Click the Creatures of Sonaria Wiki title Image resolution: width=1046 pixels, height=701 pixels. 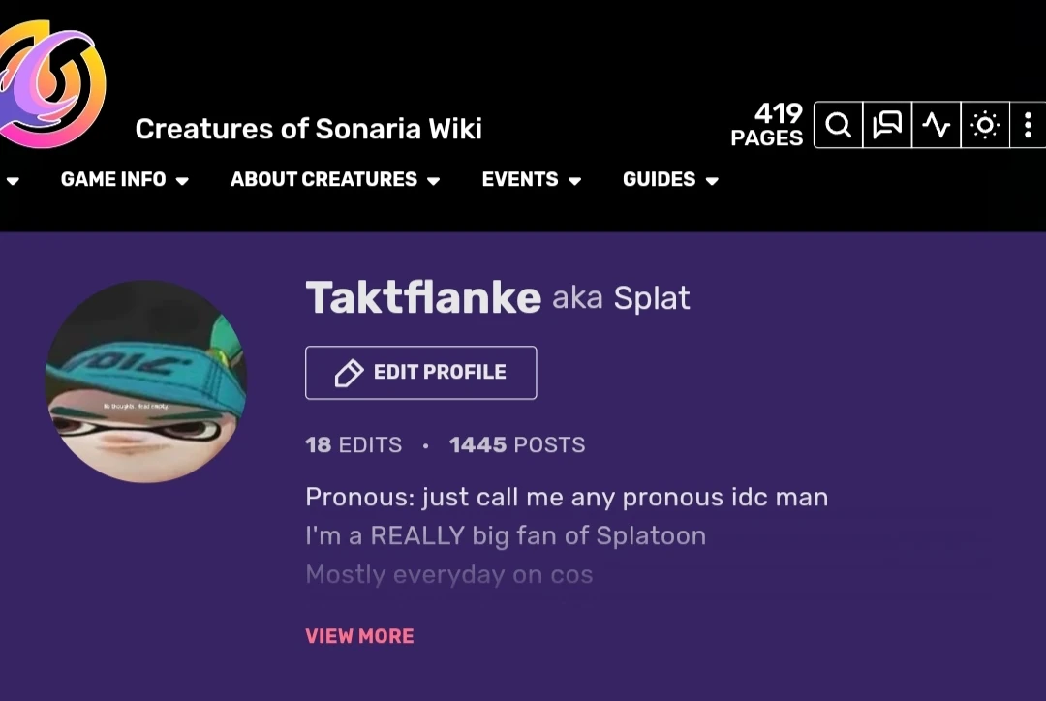pyautogui.click(x=308, y=129)
